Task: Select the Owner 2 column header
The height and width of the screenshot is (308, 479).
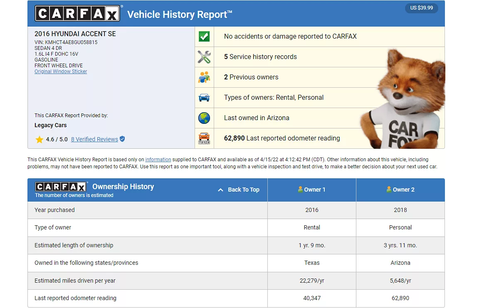Action: (400, 190)
